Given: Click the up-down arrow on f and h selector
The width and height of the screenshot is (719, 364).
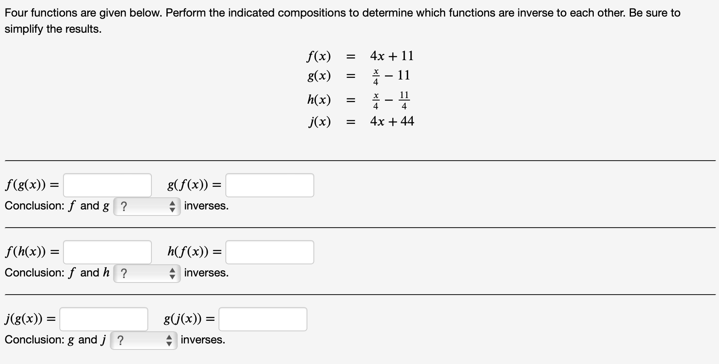Looking at the screenshot, I should [x=173, y=274].
